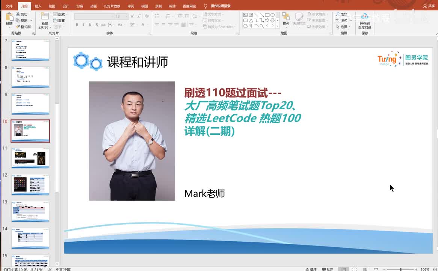438x271 pixels.
Task: Copy selection using 复制 button
Action: (x=21, y=20)
